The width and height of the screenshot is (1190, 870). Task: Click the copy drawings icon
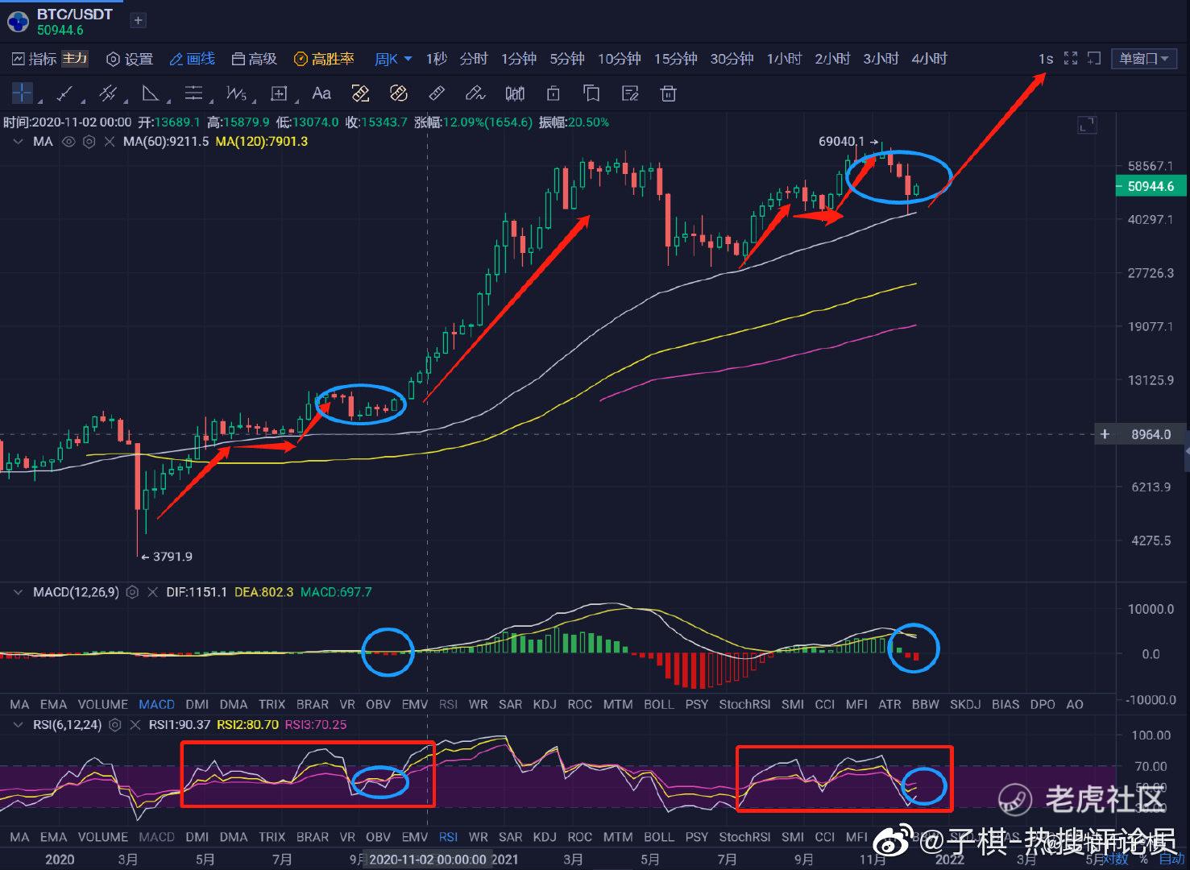pyautogui.click(x=591, y=93)
